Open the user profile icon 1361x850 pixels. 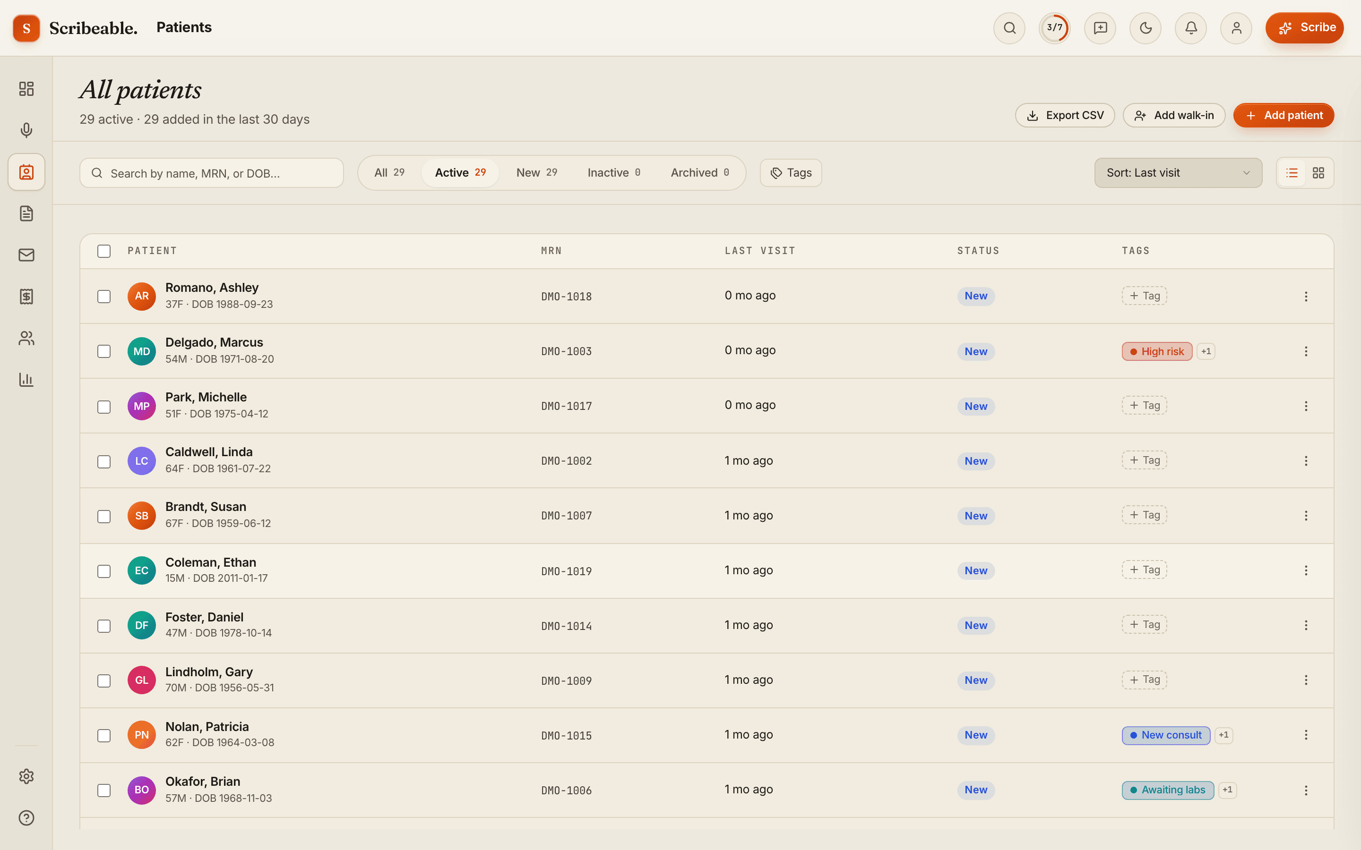(1236, 28)
